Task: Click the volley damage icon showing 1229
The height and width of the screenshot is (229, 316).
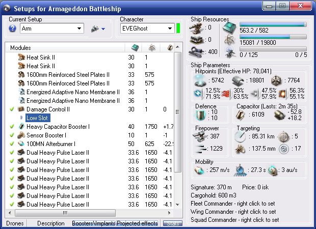Action: (201, 149)
